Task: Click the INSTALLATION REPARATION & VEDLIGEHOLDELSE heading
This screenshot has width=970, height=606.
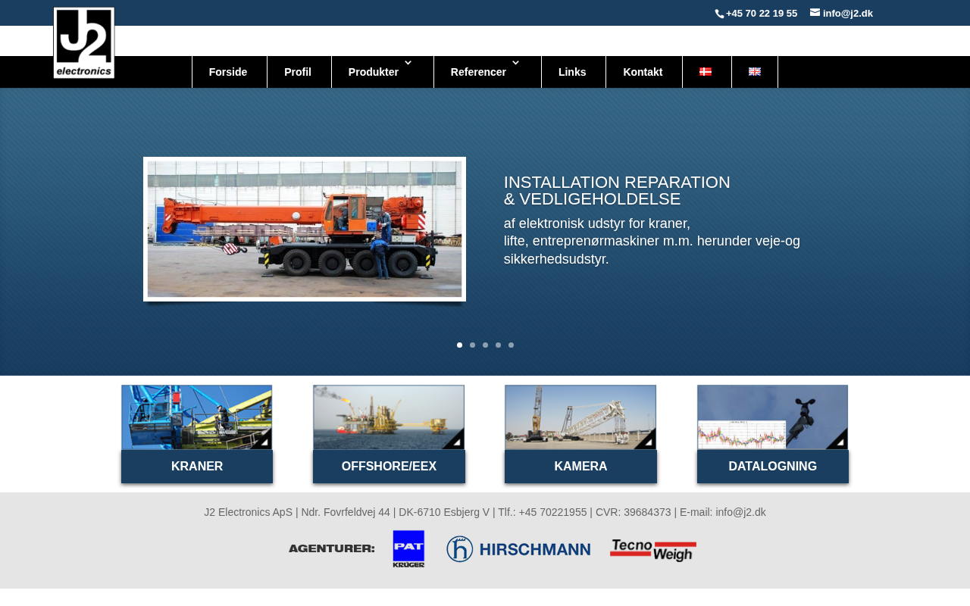Action: pos(617,191)
